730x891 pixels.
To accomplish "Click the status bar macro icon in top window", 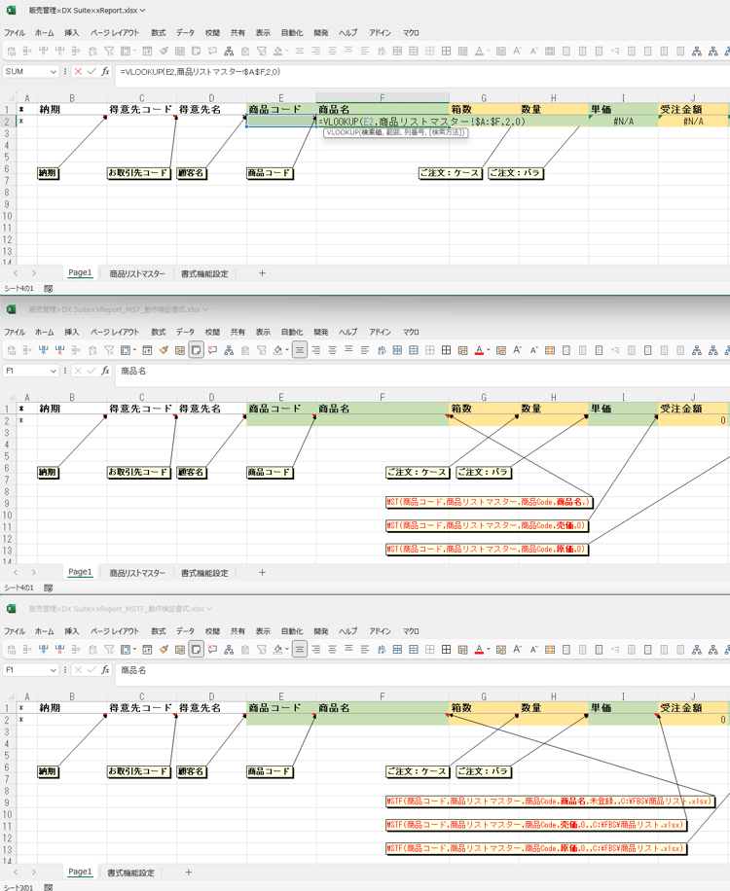I will click(x=49, y=289).
